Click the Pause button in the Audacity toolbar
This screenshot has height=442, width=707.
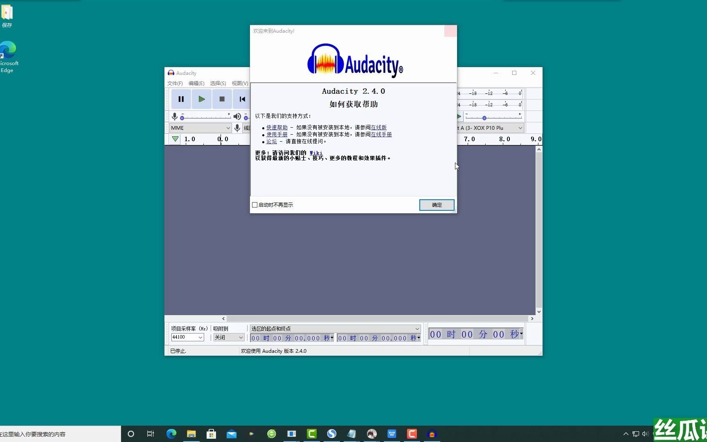[x=181, y=99]
